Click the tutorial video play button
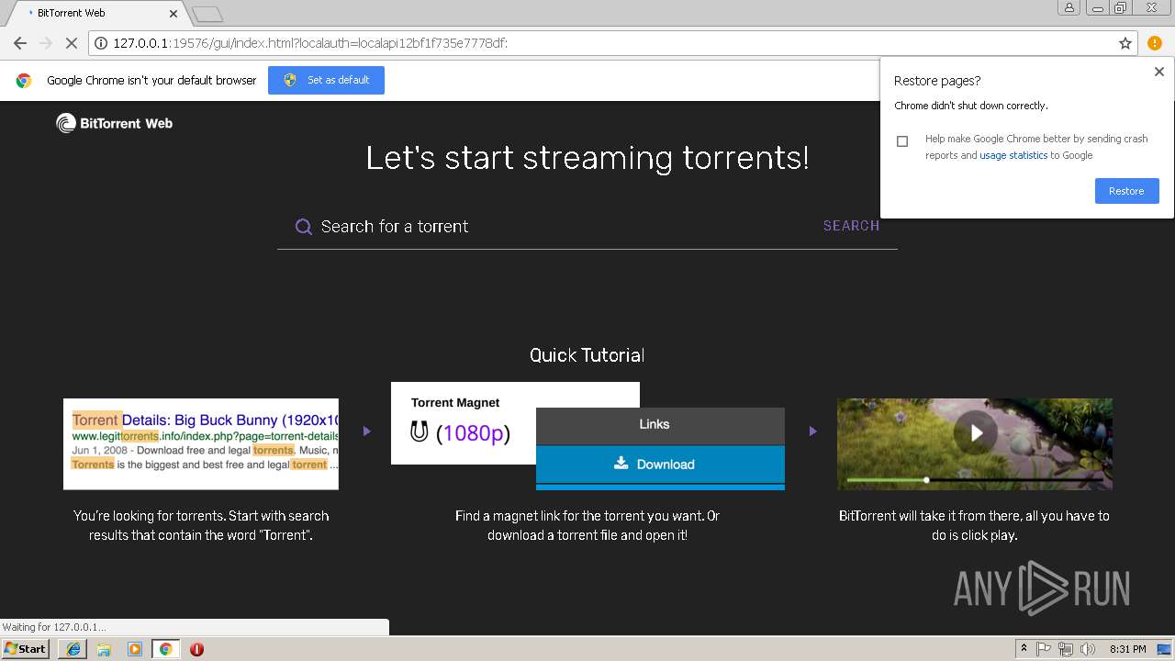This screenshot has height=661, width=1175. pyautogui.click(x=976, y=432)
